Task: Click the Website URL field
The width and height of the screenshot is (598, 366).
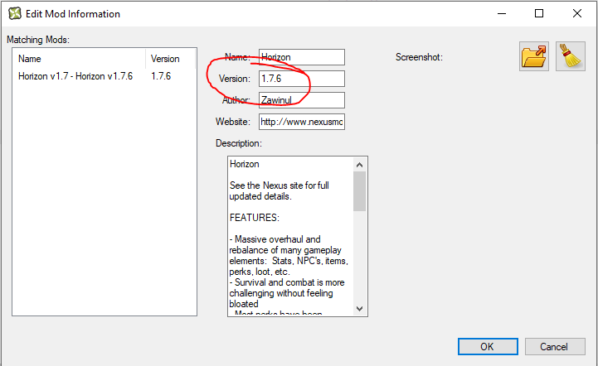Action: click(x=302, y=122)
